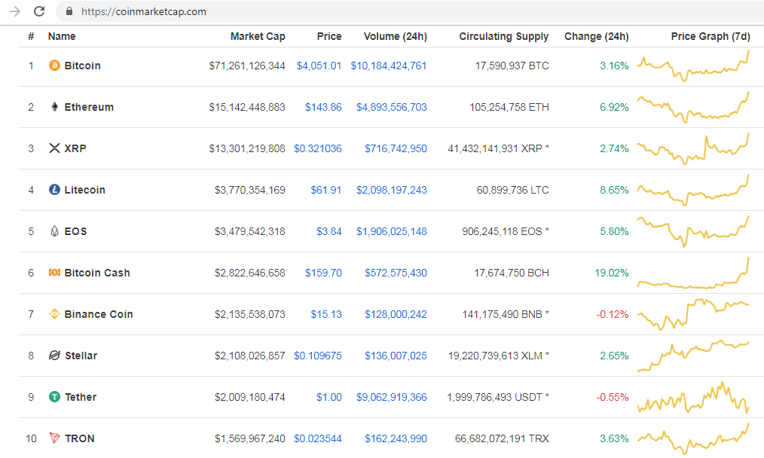Open the EOS name link
This screenshot has height=458, width=764.
(75, 231)
